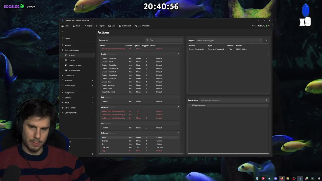Click sub-action search magnifier icon
Image resolution: width=322 pixels, height=181 pixels.
pos(267,100)
